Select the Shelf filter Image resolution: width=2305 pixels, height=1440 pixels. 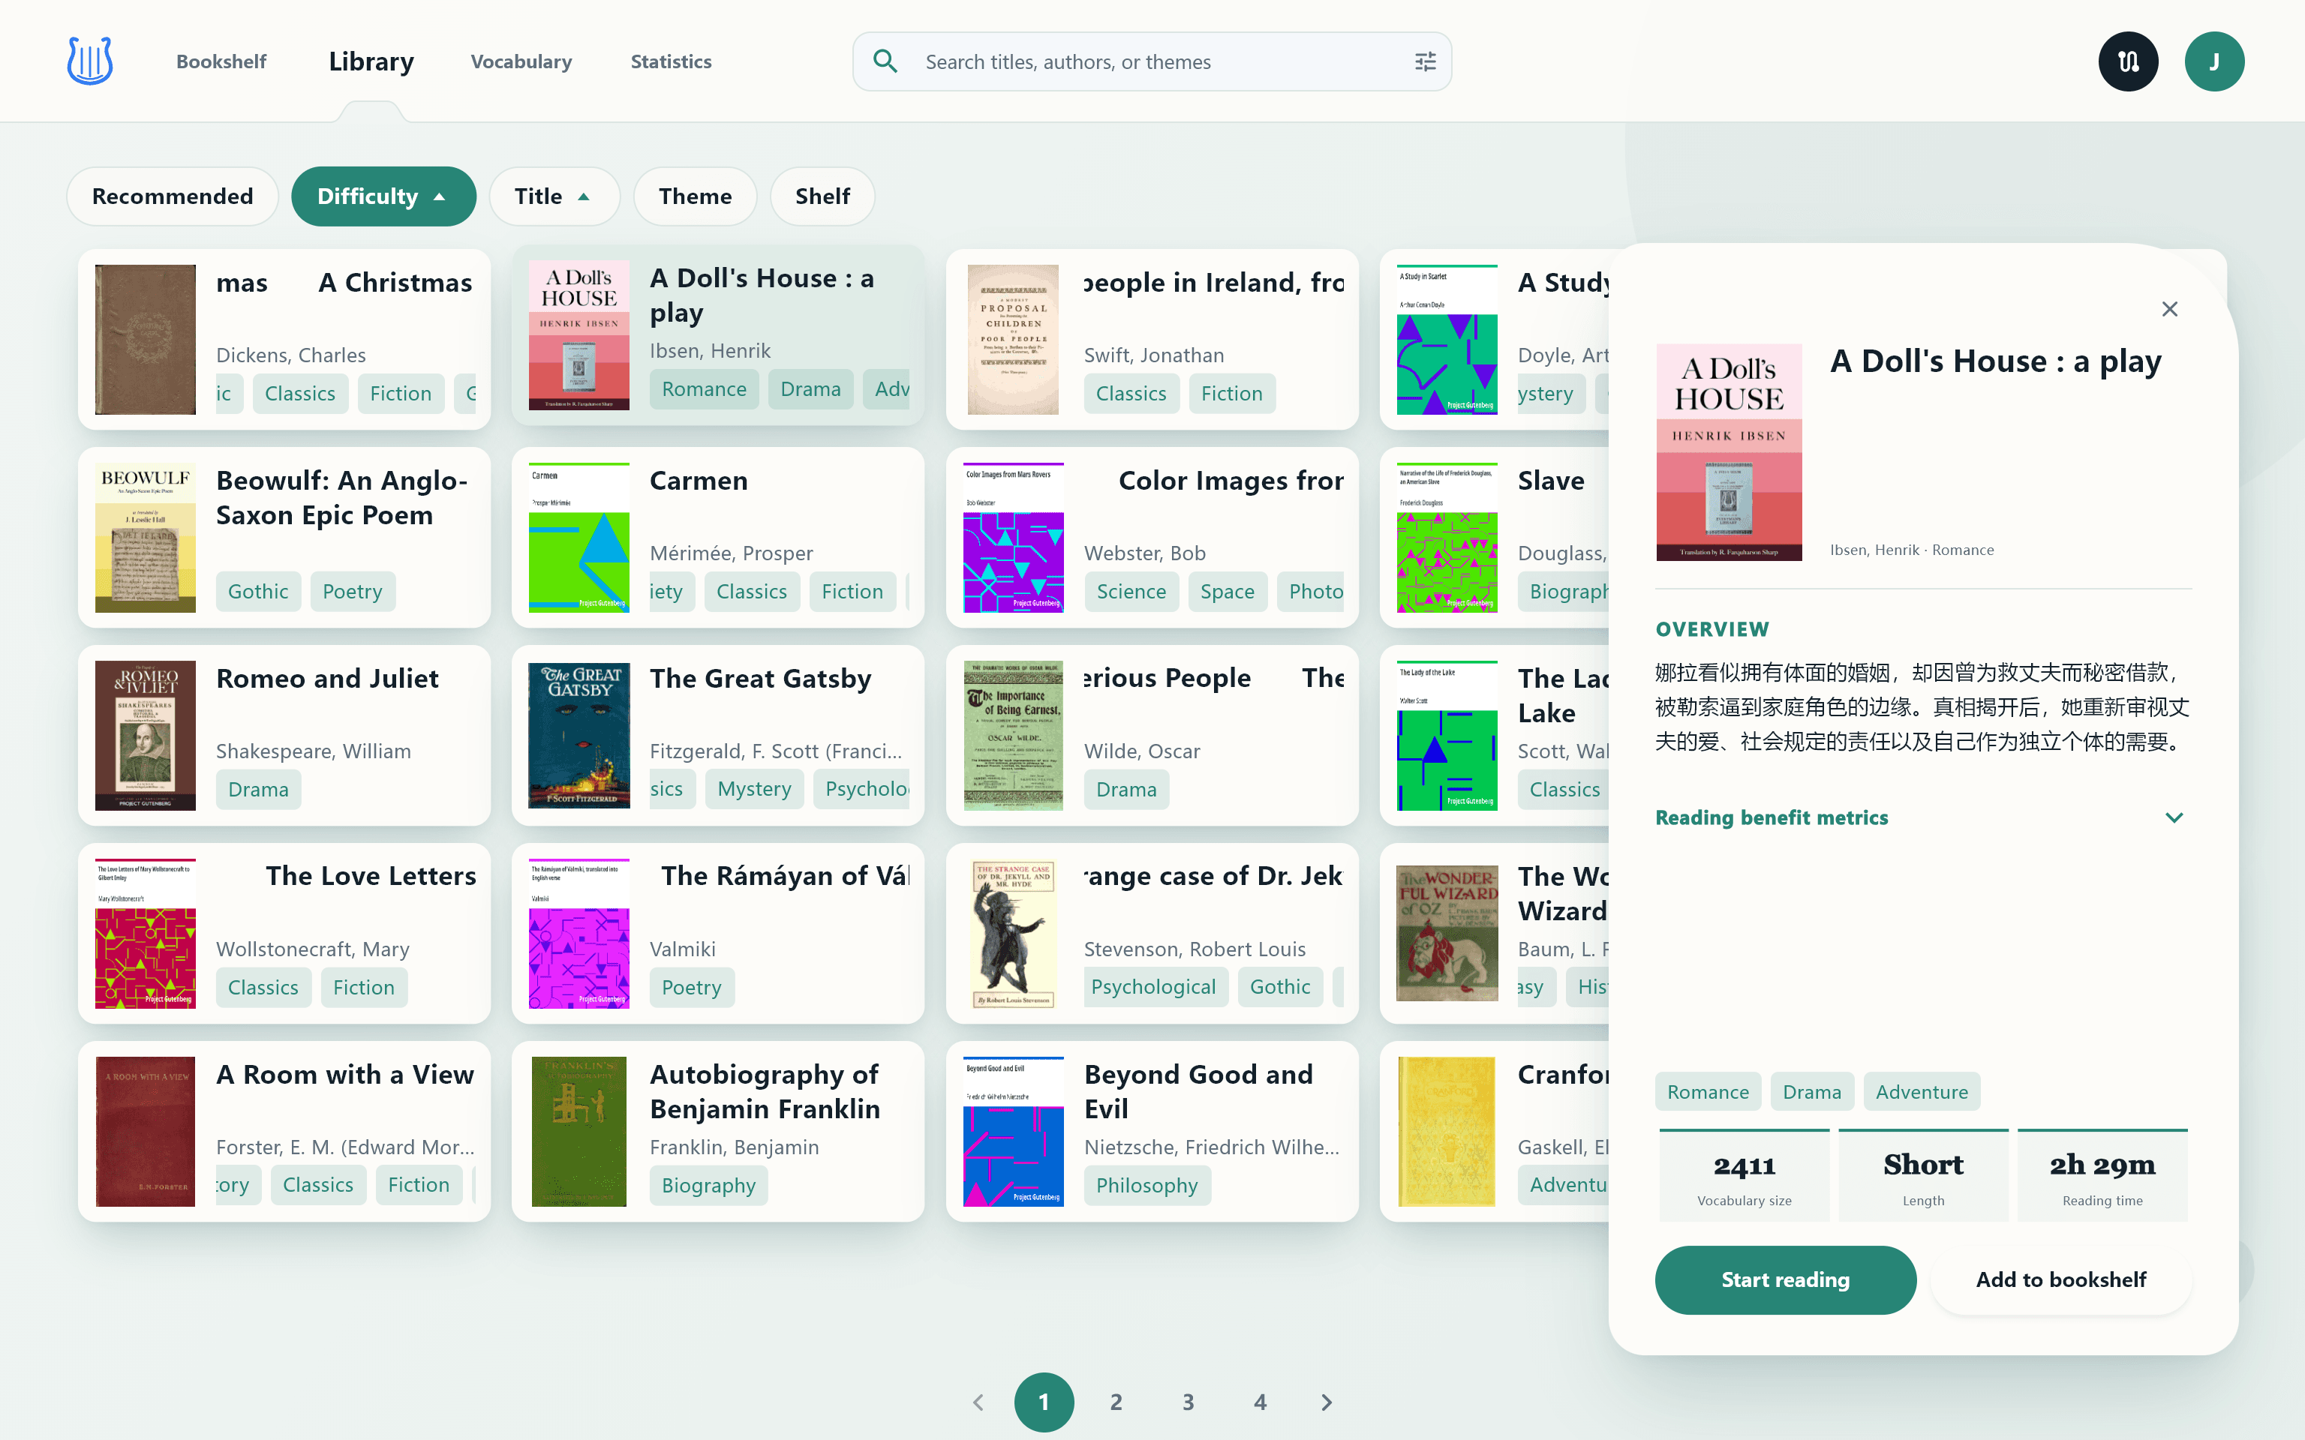point(822,196)
